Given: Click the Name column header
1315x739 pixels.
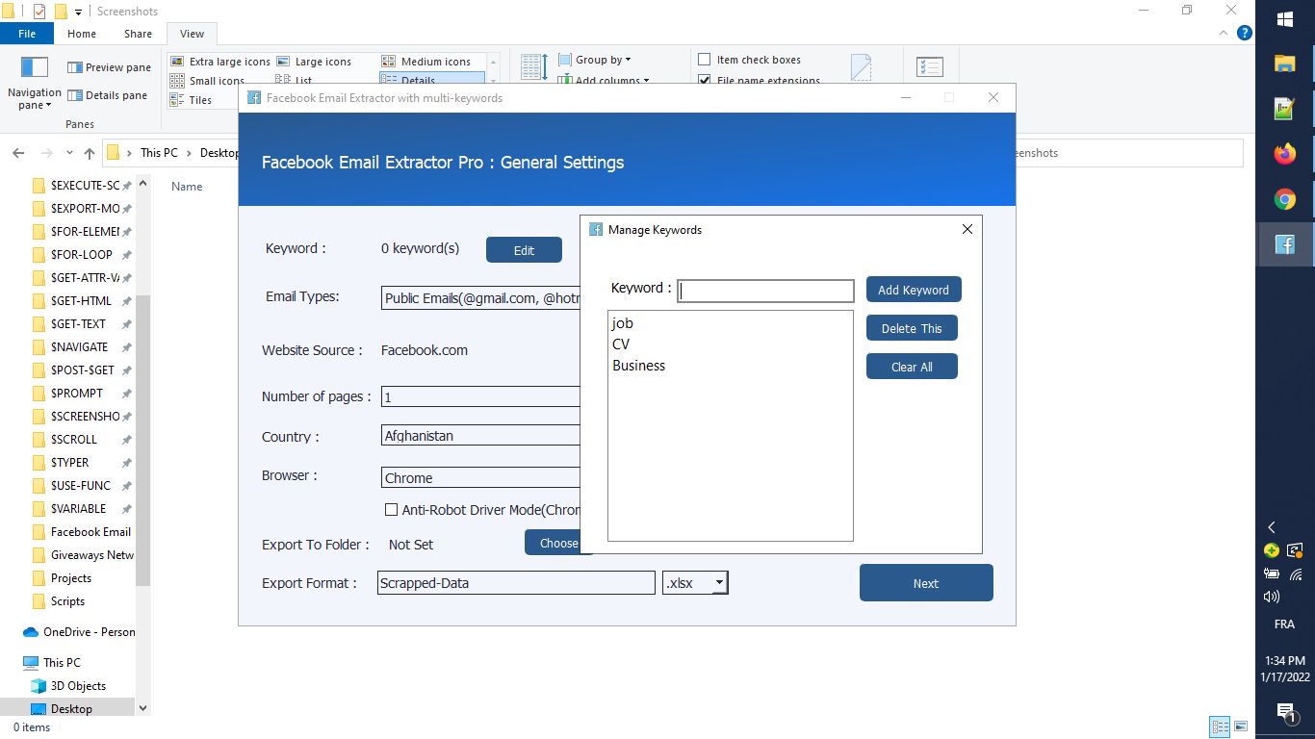Looking at the screenshot, I should tap(187, 187).
